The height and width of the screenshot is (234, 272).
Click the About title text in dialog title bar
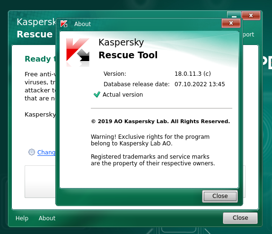coord(82,24)
